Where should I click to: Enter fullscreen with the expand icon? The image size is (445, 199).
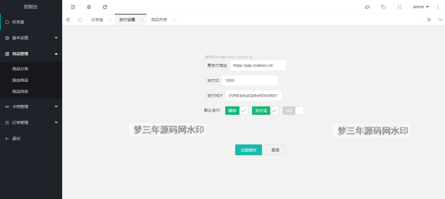pos(399,7)
